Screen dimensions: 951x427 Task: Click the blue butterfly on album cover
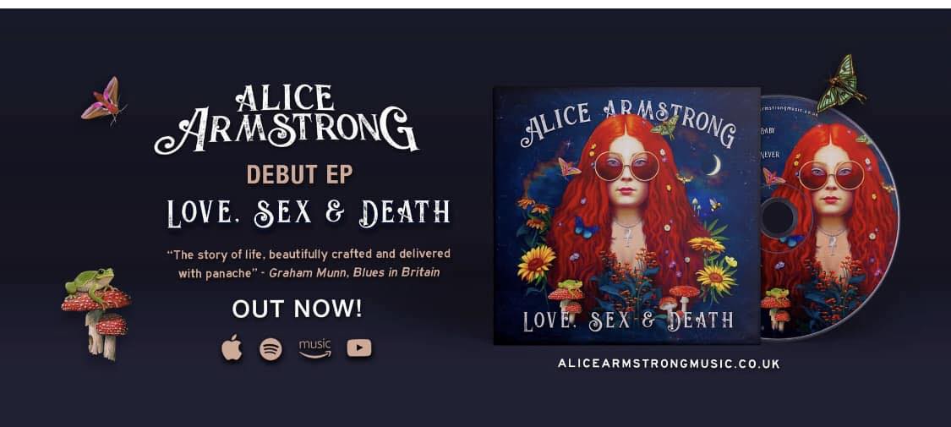pyautogui.click(x=585, y=227)
